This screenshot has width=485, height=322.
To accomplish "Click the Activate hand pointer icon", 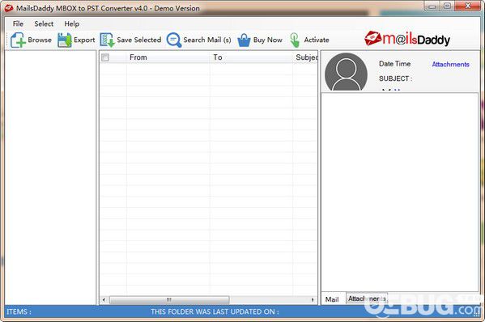I will tap(295, 40).
